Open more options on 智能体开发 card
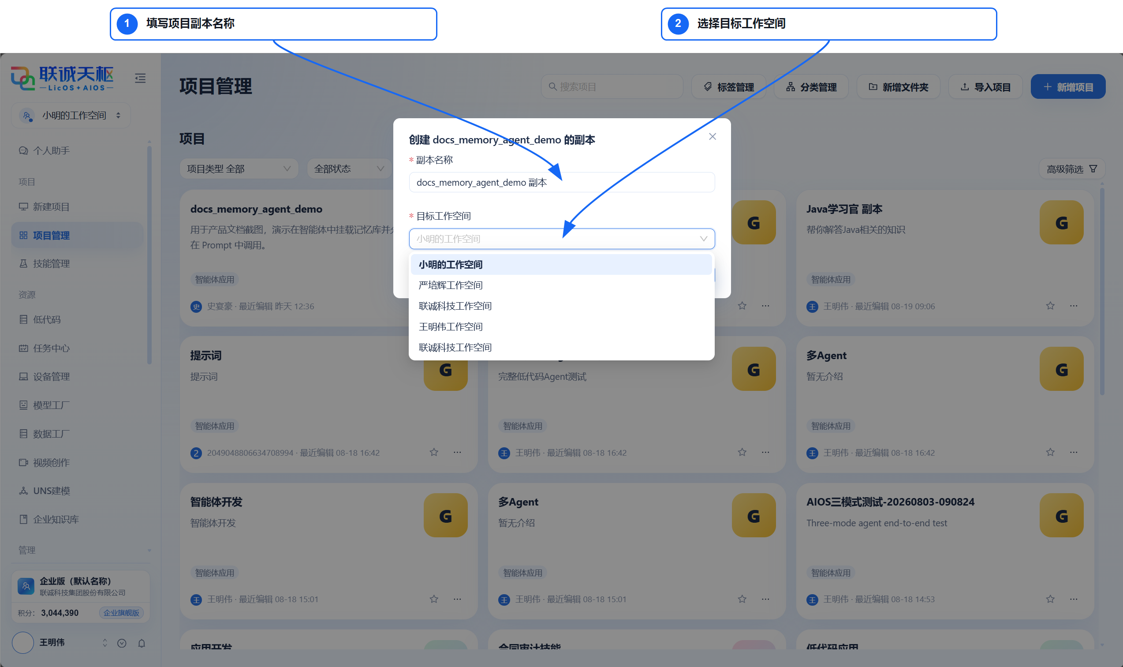The image size is (1123, 667). pyautogui.click(x=457, y=599)
